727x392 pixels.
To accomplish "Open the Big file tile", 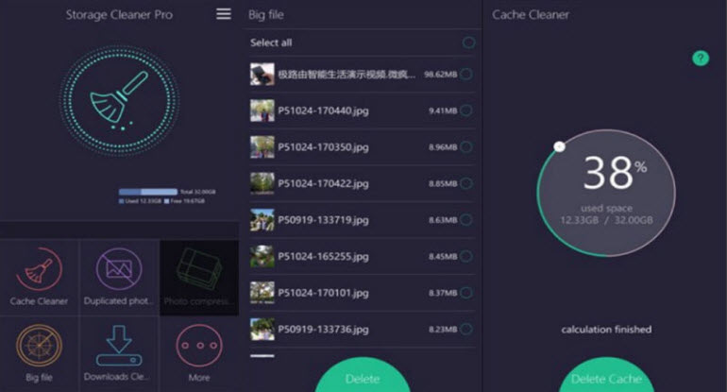I will 39,354.
